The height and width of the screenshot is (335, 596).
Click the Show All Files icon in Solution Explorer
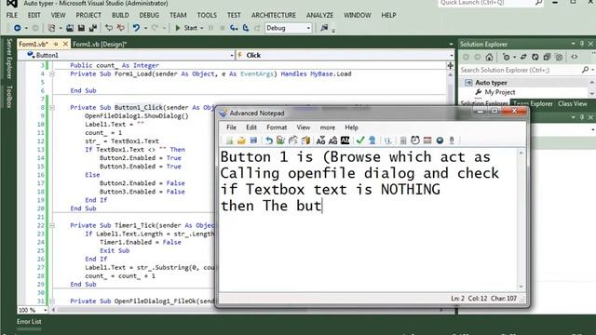point(559,58)
